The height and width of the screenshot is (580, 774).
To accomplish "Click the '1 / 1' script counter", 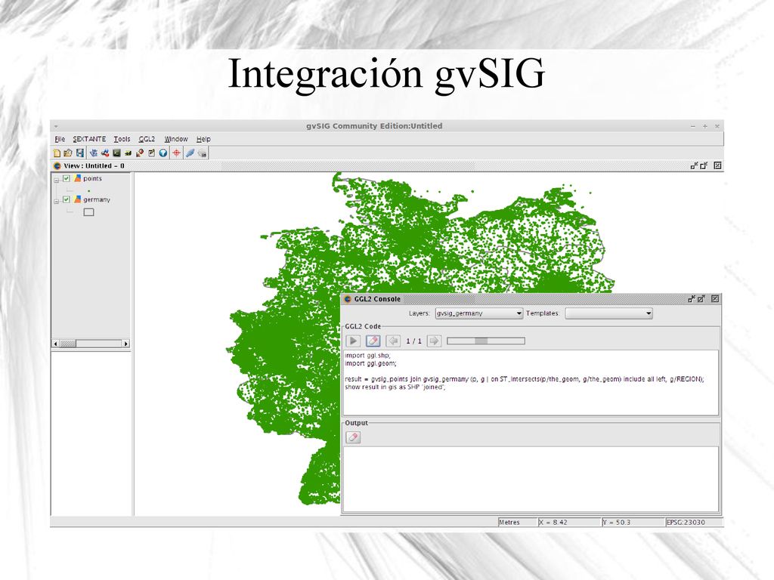I will click(x=413, y=341).
